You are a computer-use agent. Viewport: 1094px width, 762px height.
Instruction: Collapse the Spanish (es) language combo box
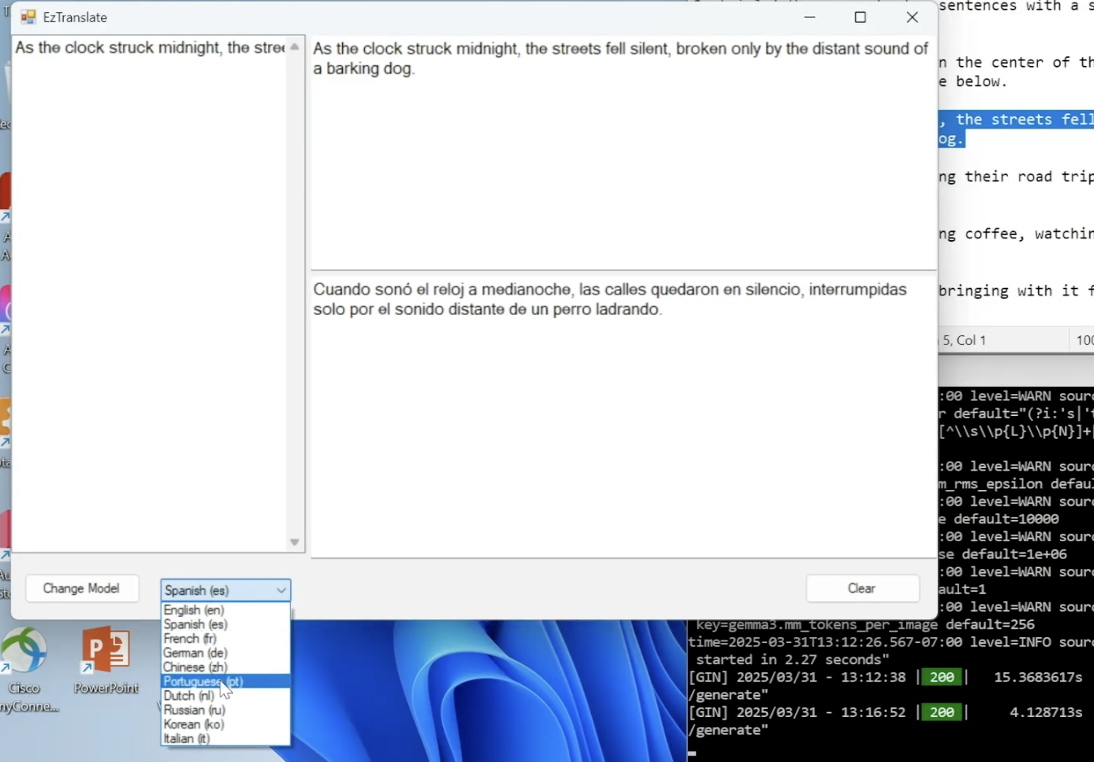(281, 591)
